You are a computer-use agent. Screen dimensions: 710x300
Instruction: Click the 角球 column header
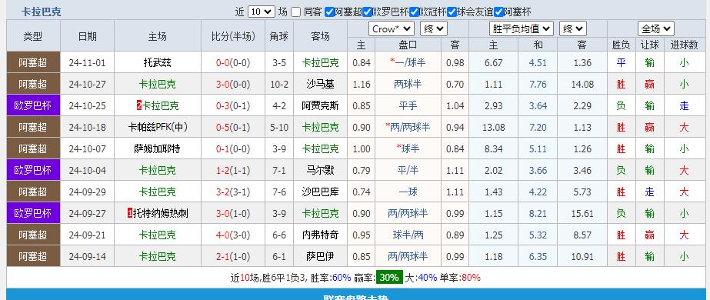[x=279, y=36]
